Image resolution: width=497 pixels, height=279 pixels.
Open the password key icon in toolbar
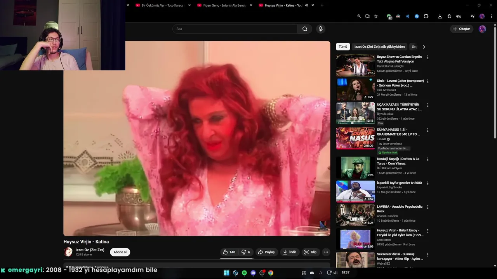[459, 16]
